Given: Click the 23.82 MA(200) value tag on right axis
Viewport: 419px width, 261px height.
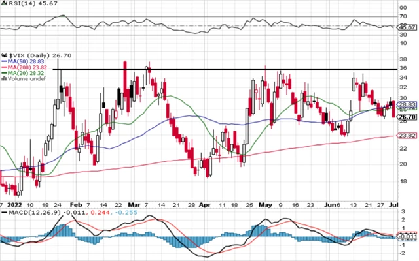Looking at the screenshot, I should pos(409,136).
